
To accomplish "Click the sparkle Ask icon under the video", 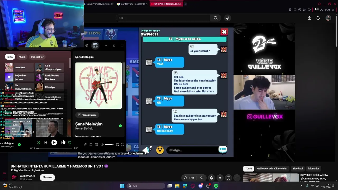I will 220,178.
